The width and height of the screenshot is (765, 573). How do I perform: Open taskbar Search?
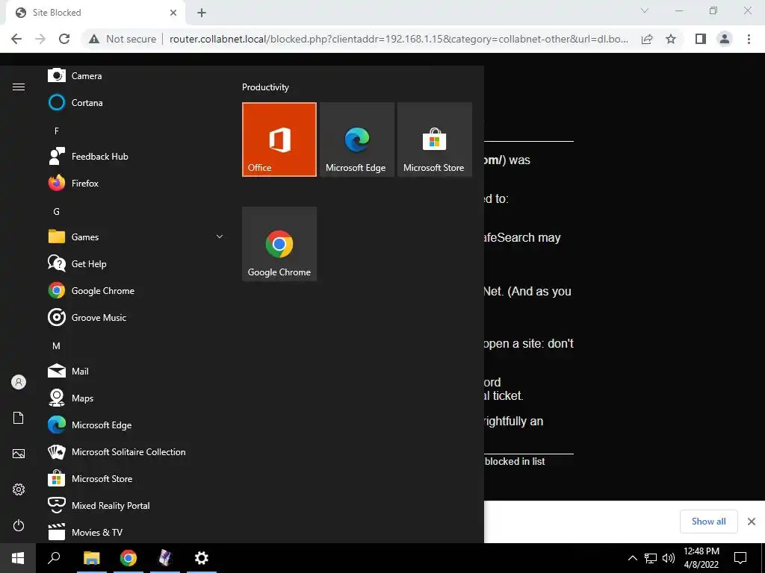click(54, 558)
